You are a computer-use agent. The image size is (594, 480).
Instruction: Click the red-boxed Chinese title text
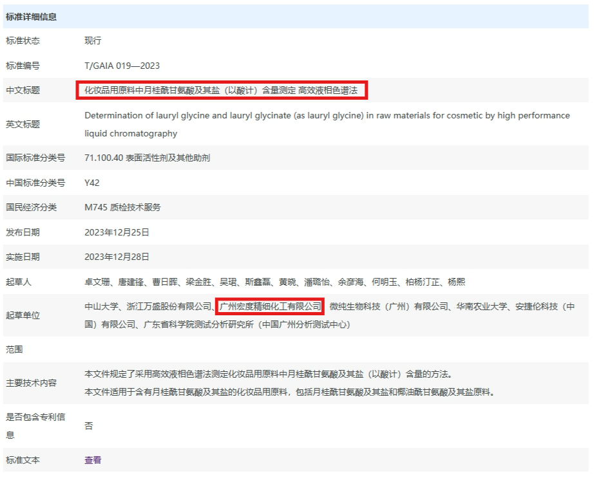pos(221,90)
